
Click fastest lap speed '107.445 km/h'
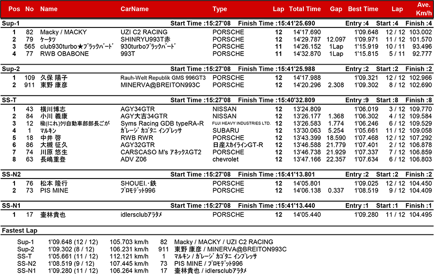pos(129,263)
